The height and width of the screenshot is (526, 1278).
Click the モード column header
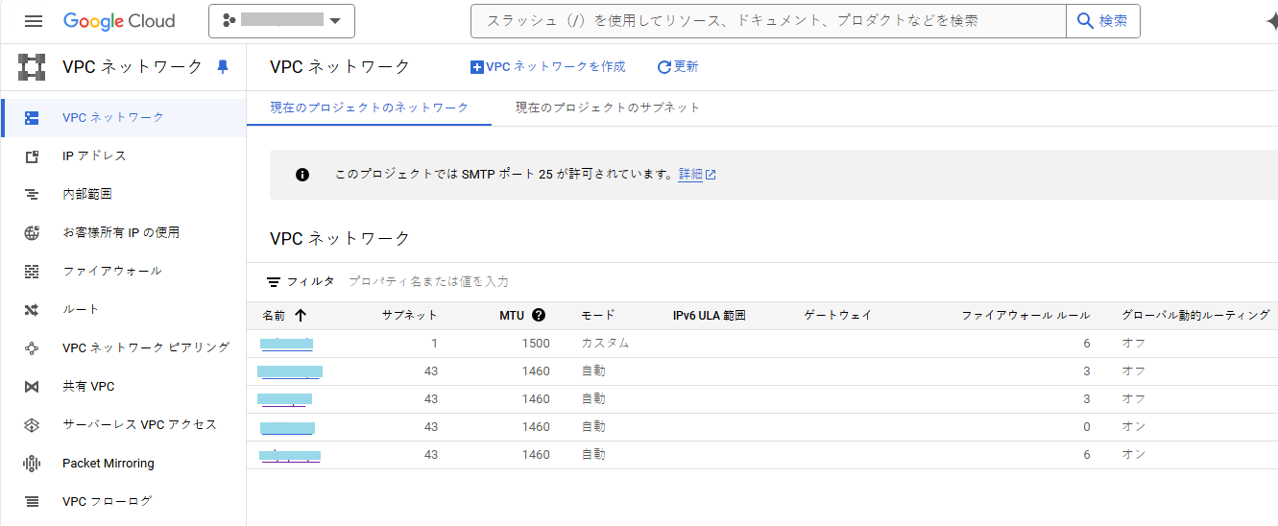597,315
